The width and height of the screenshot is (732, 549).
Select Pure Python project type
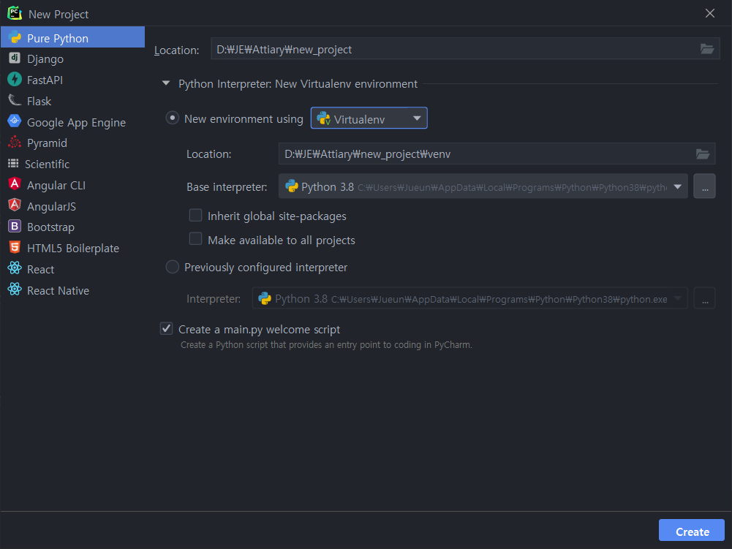point(73,37)
